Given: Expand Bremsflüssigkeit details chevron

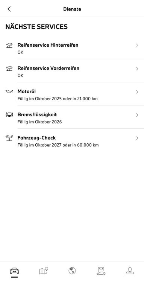Looking at the screenshot, I should pos(137,115).
